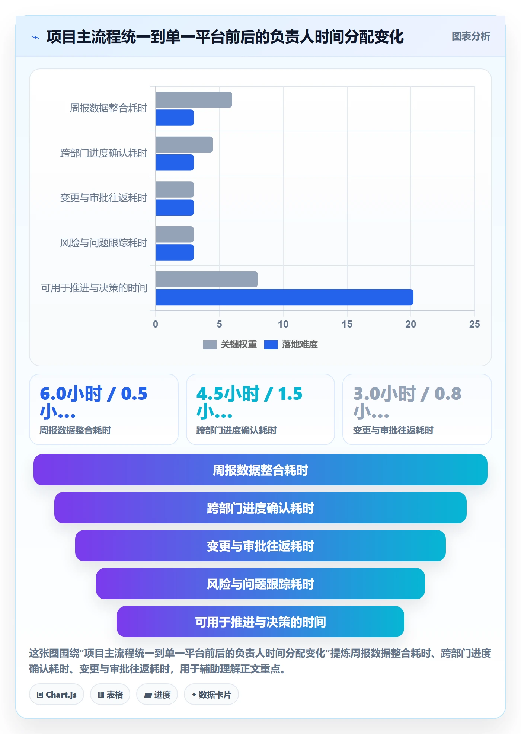This screenshot has width=521, height=734.
Task: Toggle the 落地难度 legend color swatch
Action: tap(271, 345)
